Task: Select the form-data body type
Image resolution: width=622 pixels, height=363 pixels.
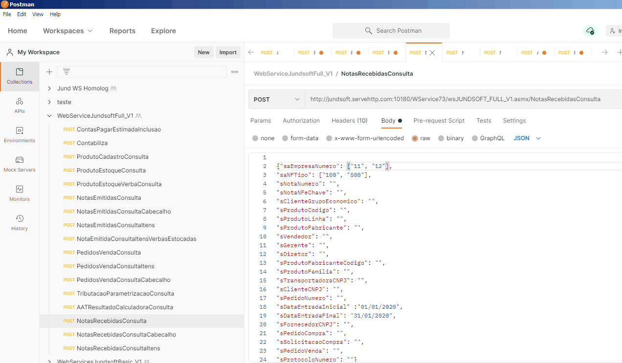Action: tap(285, 138)
